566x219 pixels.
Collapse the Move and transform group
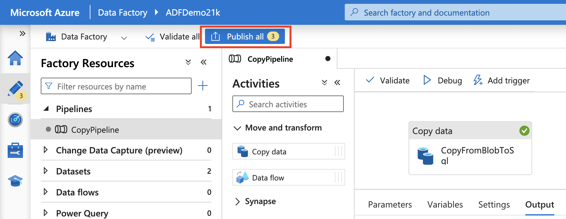click(237, 128)
